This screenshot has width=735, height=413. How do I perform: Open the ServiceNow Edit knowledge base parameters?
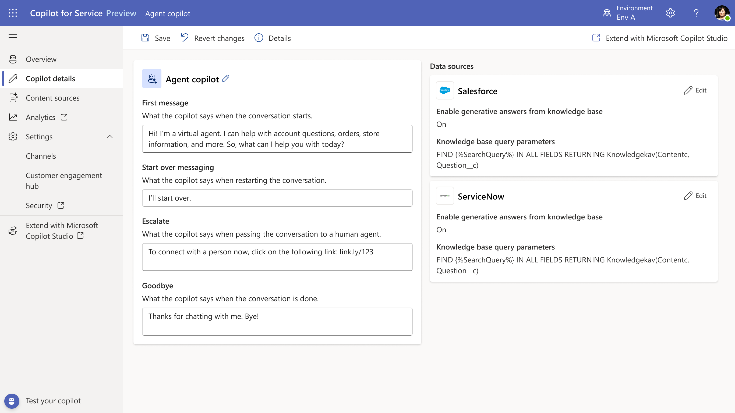[696, 196]
